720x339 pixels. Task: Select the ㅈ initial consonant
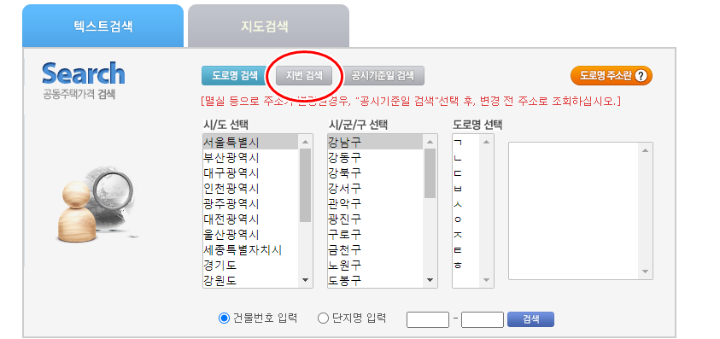466,234
